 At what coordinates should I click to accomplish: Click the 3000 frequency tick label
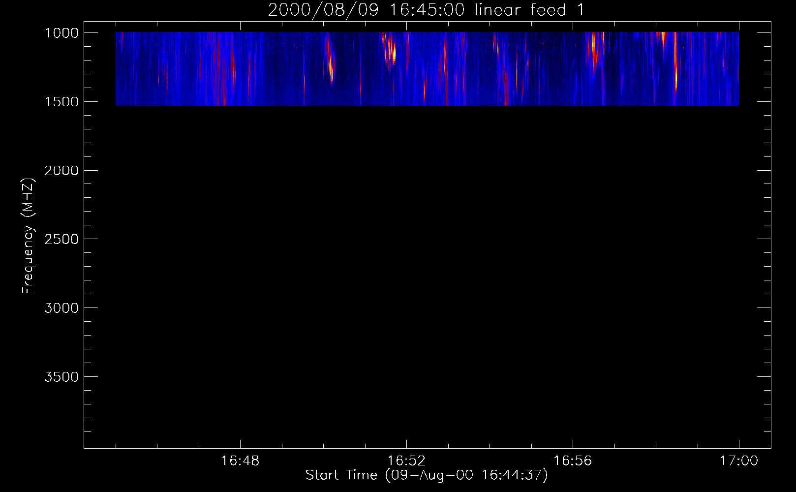pos(61,308)
